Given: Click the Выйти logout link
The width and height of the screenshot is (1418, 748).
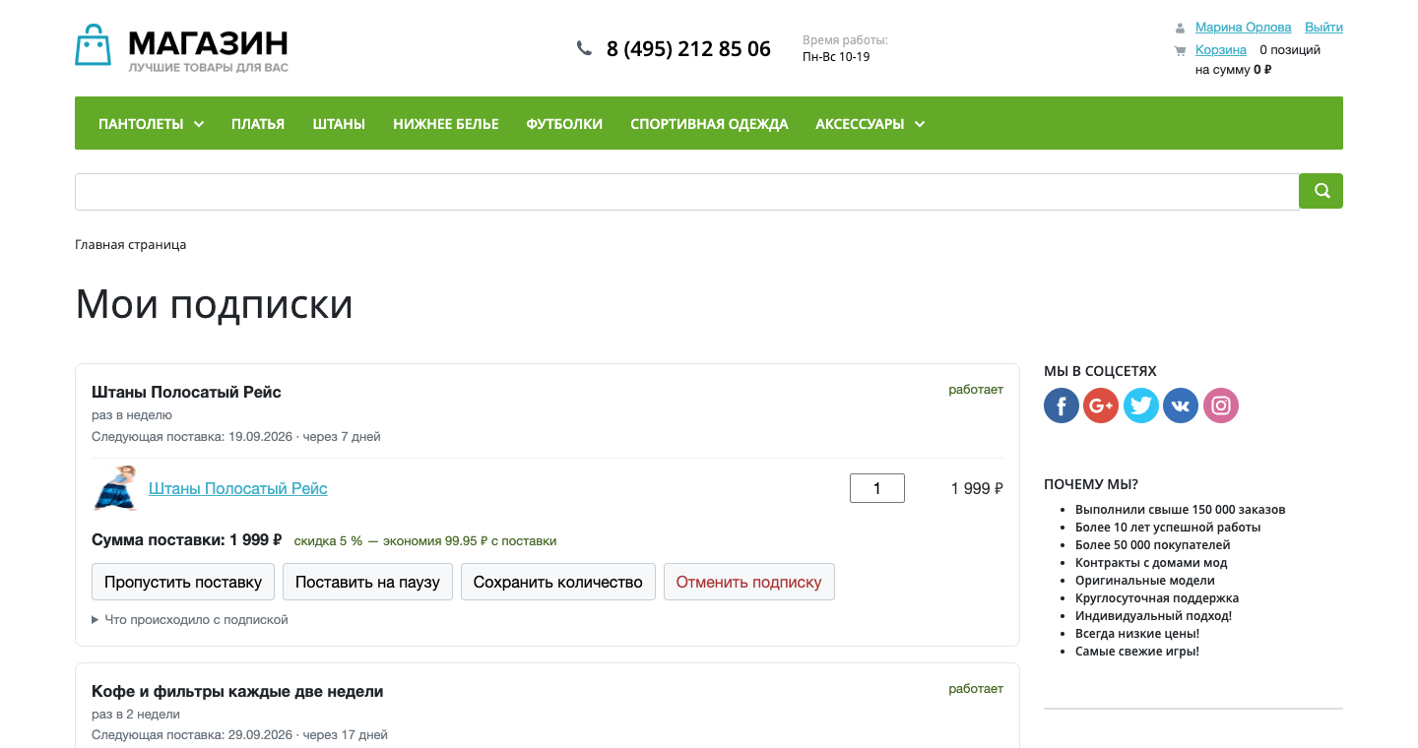Looking at the screenshot, I should coord(1323,28).
